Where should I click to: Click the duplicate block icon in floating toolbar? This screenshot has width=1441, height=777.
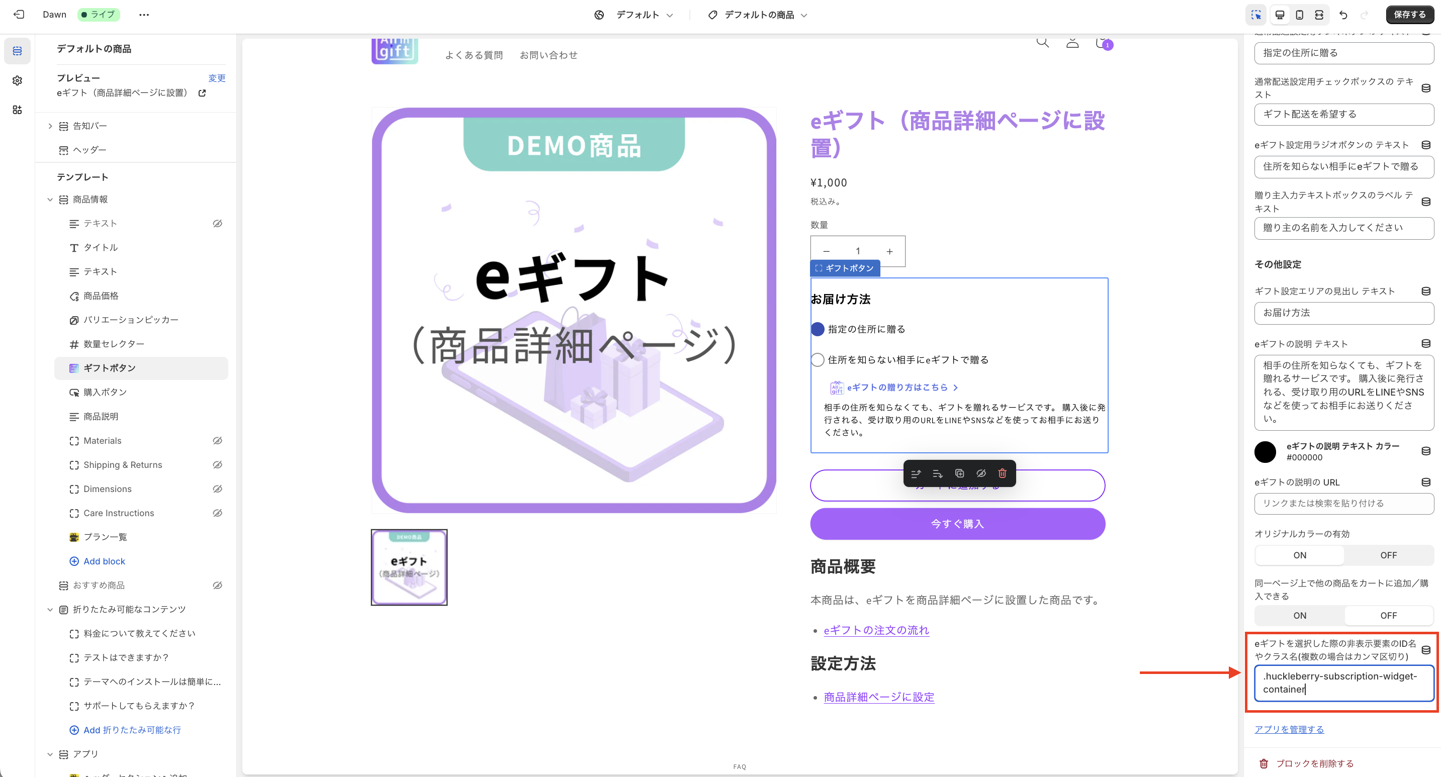pos(959,473)
